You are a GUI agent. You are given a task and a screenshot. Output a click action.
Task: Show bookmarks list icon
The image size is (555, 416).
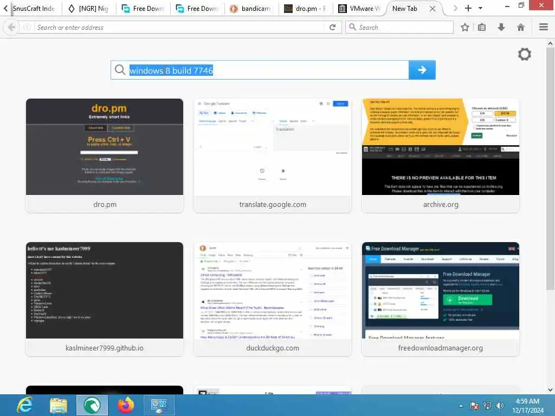coord(482,27)
